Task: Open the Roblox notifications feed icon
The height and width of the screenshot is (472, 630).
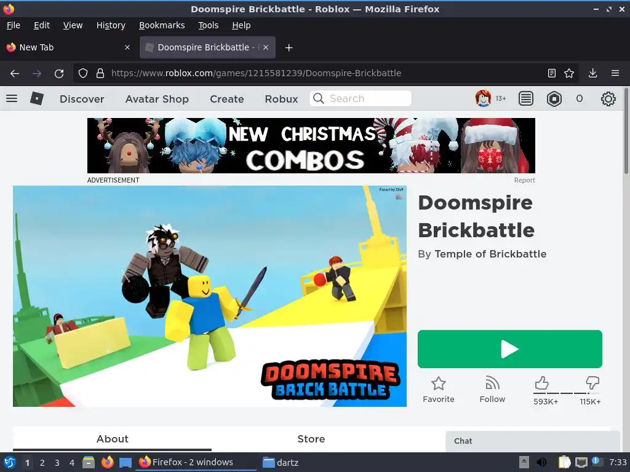Action: pos(525,98)
